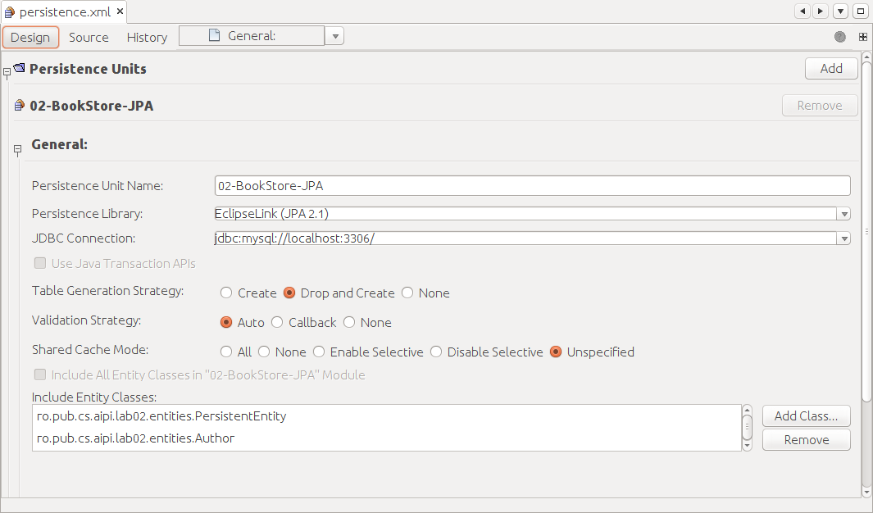Select the entities.Author class row
The image size is (873, 513).
pos(387,438)
